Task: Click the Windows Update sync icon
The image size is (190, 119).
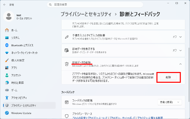Action: (x=7, y=113)
